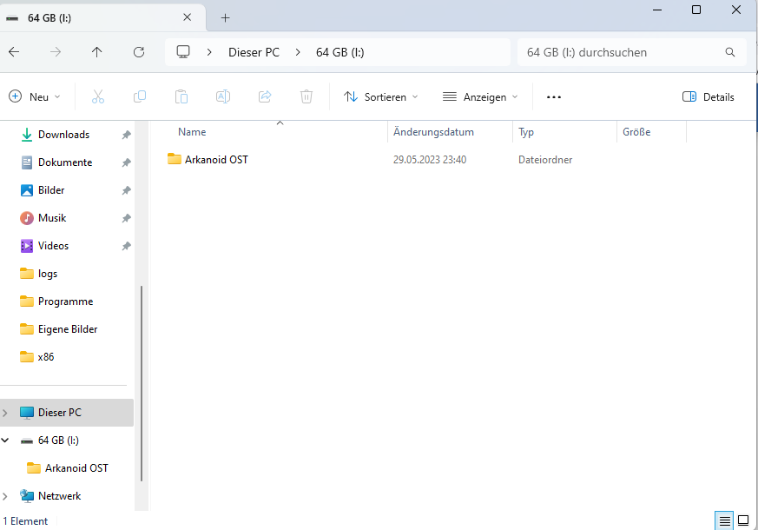Viewport: 758px width, 530px height.
Task: Open Bilder in the sidebar
Action: [x=51, y=190]
